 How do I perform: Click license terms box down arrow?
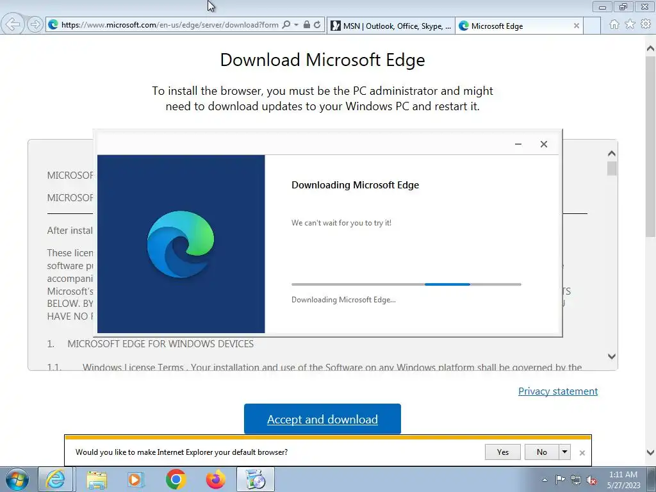(x=612, y=356)
